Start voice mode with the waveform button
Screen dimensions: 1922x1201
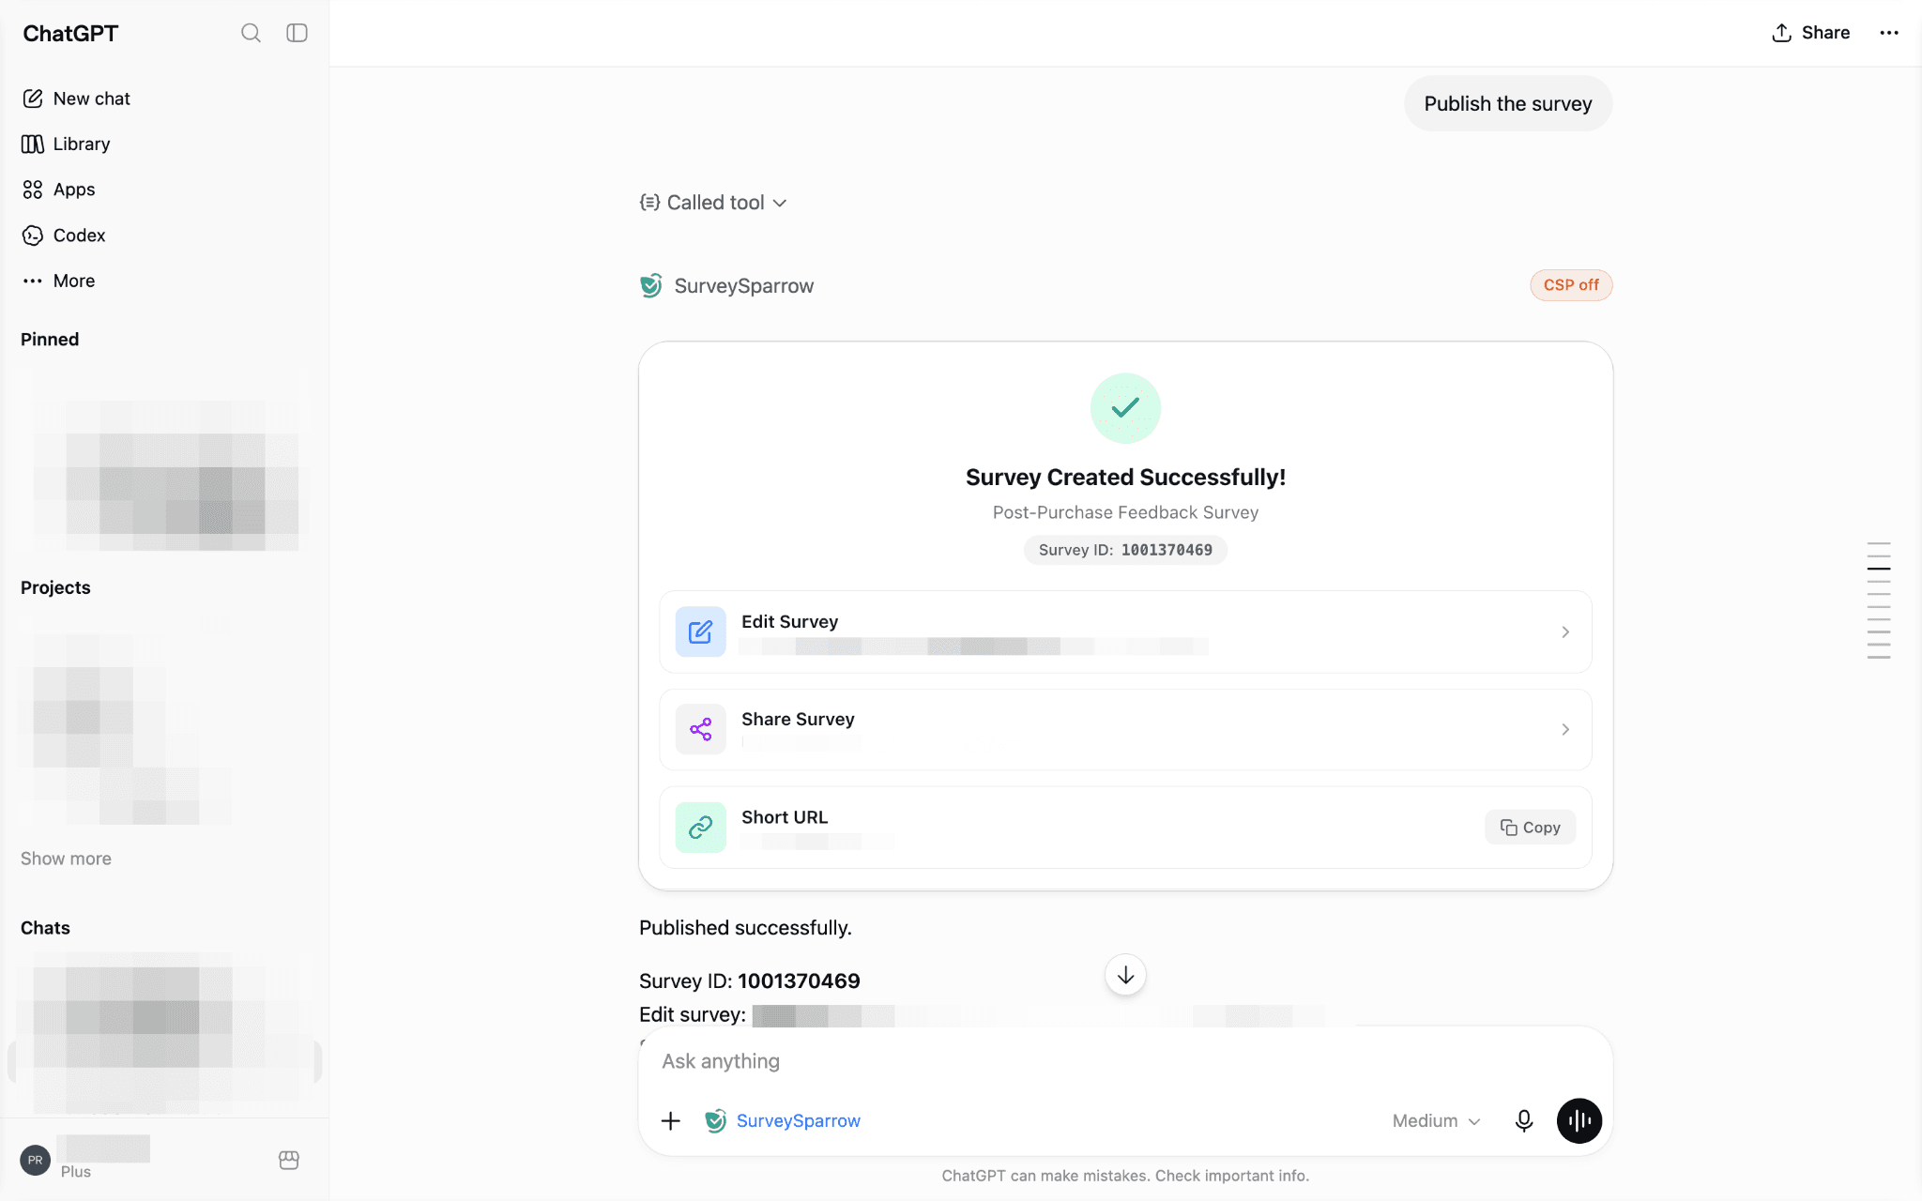coord(1579,1120)
